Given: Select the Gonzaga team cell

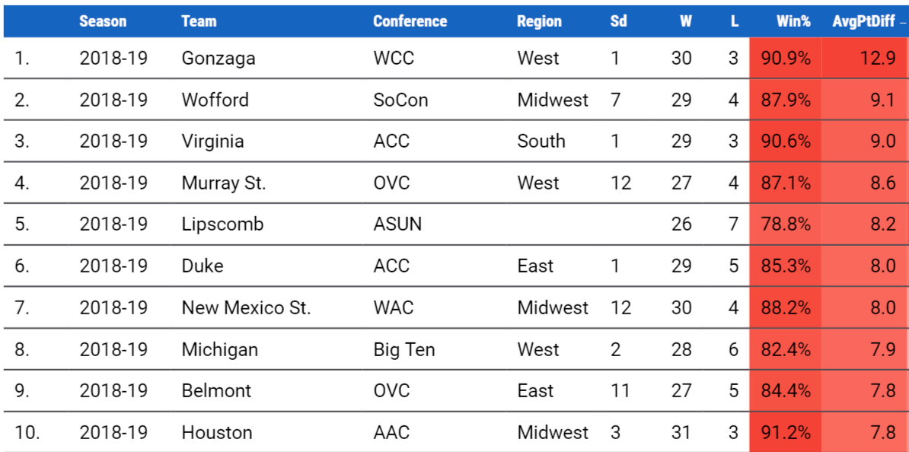Looking at the screenshot, I should coord(218,59).
